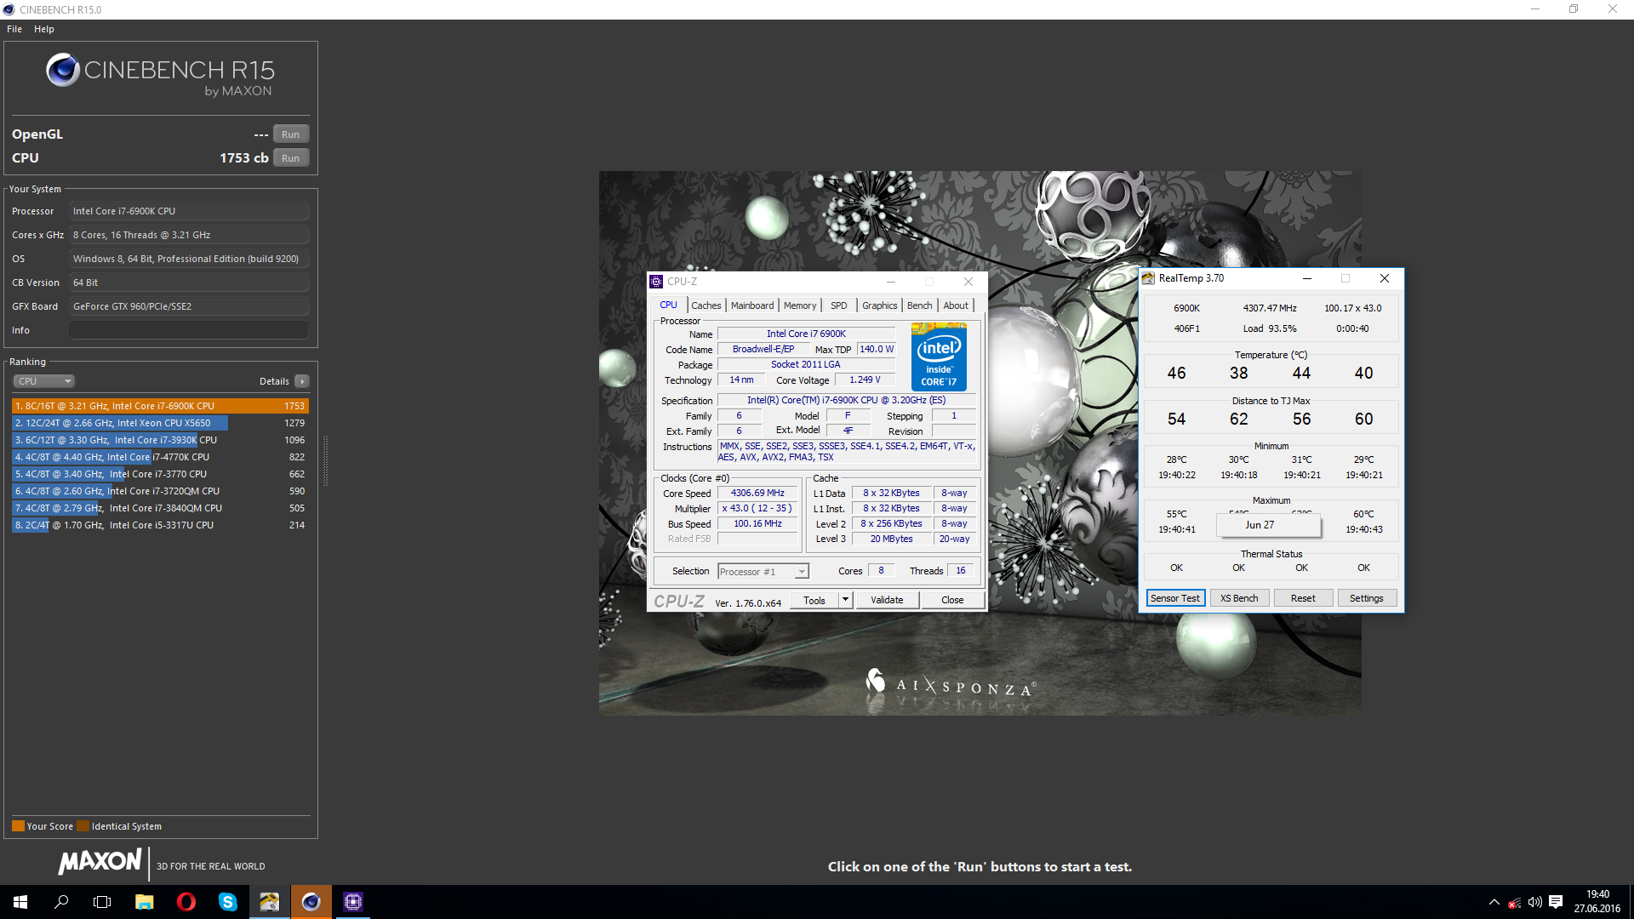Switch to CPU-Z Graphics tab

pyautogui.click(x=879, y=305)
